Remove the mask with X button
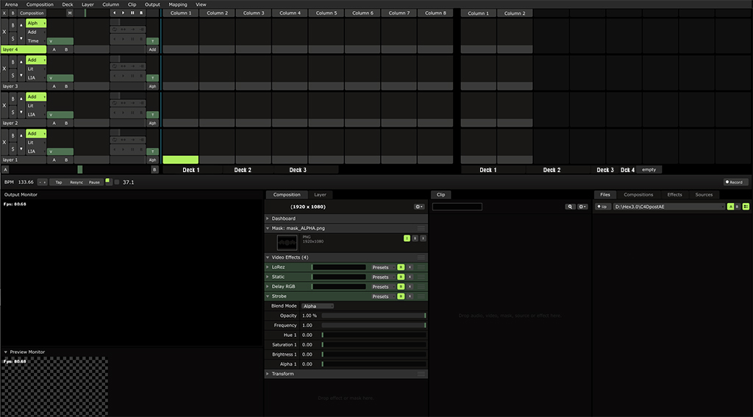 pos(423,238)
